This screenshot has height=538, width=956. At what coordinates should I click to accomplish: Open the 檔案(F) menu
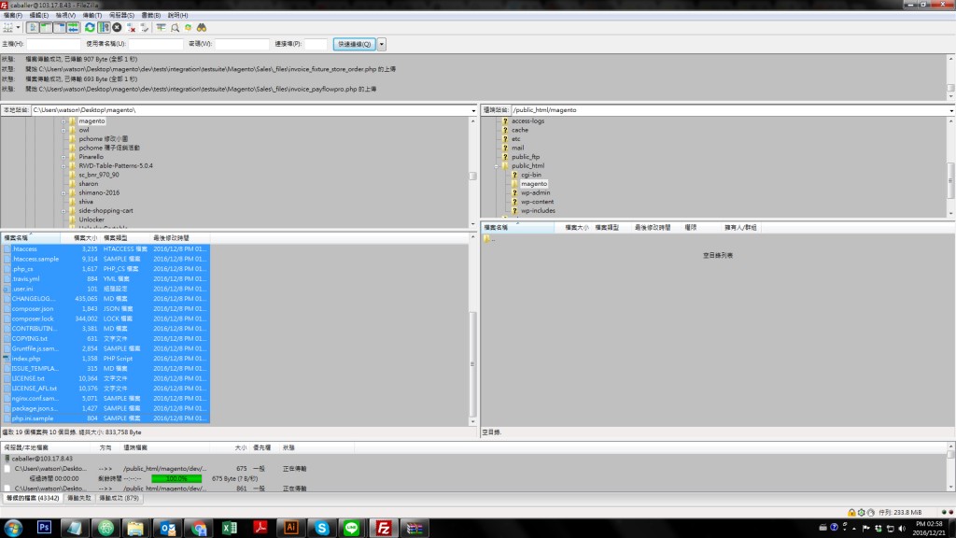[13, 15]
